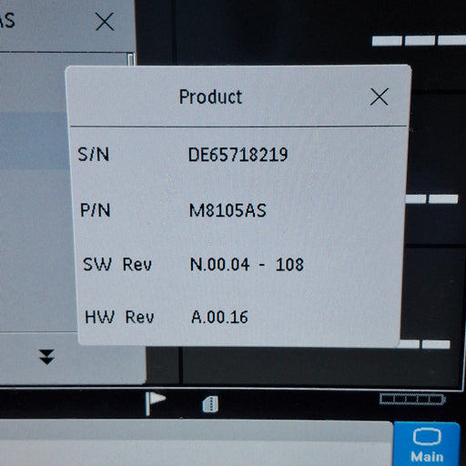Select the serial number DE65718219
Image resolution: width=466 pixels, height=466 pixels.
[x=238, y=155]
